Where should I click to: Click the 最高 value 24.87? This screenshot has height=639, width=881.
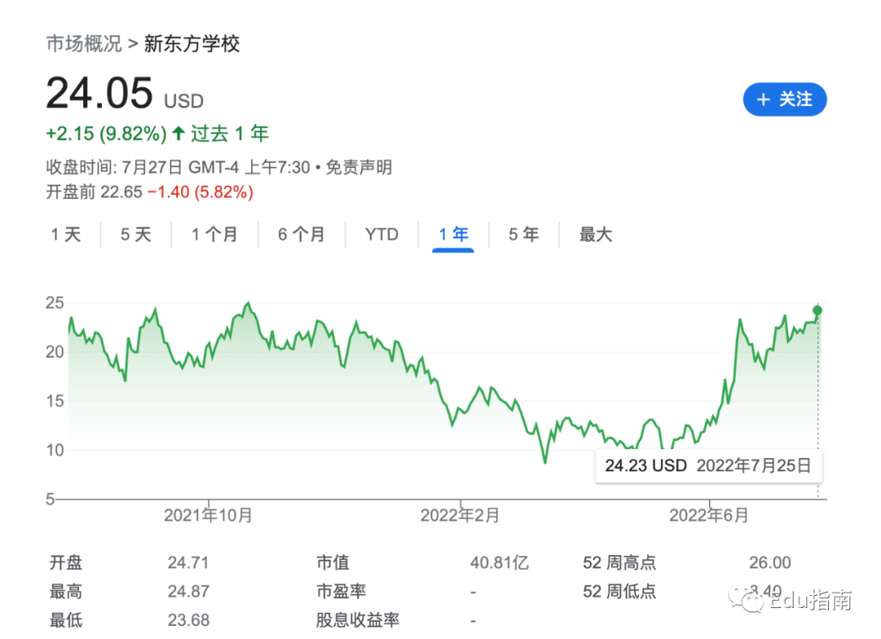click(188, 591)
